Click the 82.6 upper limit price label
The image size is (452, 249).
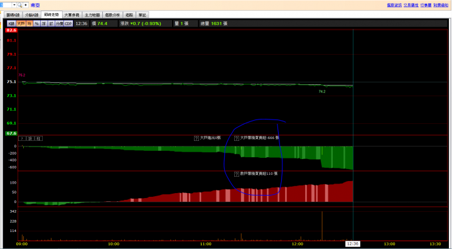click(11, 30)
